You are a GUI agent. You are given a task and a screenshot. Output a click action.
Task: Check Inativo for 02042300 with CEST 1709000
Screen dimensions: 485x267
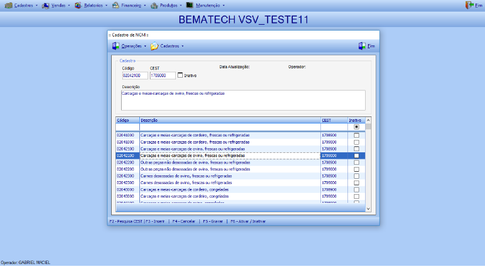click(x=356, y=183)
